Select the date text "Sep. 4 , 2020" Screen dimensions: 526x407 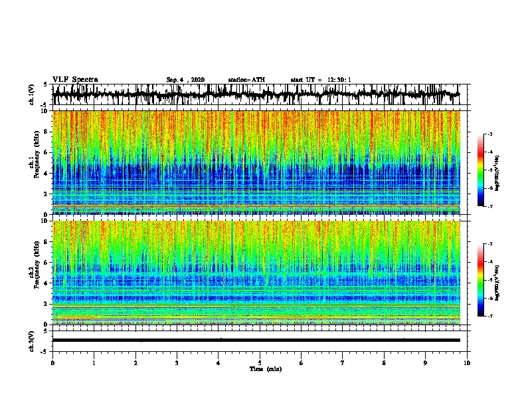pyautogui.click(x=185, y=80)
